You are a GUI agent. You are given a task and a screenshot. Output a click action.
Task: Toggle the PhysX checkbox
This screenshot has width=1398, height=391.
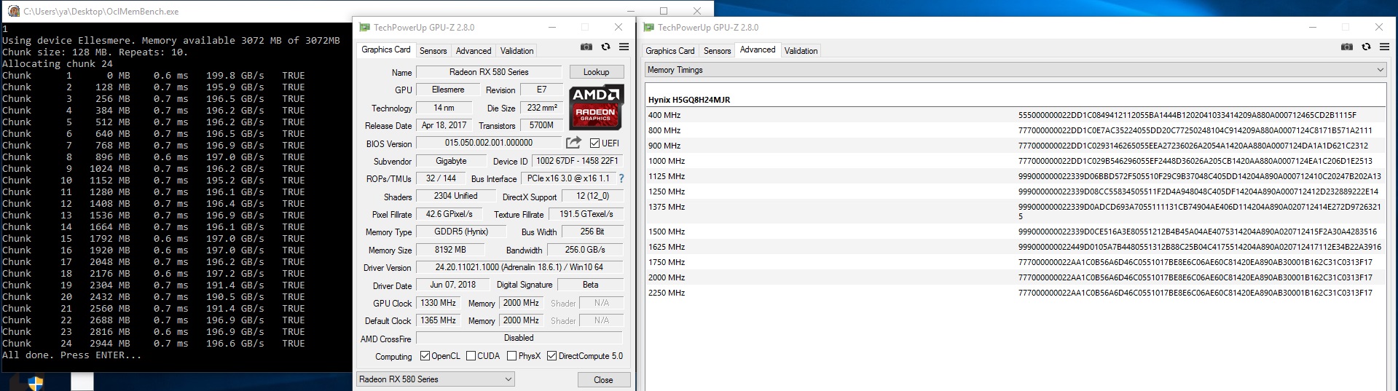click(x=511, y=356)
